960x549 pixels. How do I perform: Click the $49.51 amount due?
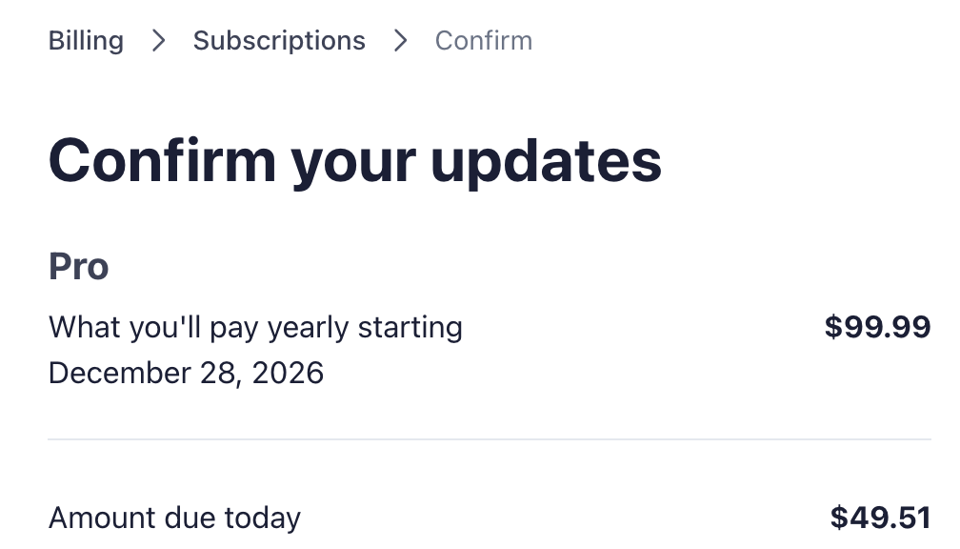tap(880, 518)
